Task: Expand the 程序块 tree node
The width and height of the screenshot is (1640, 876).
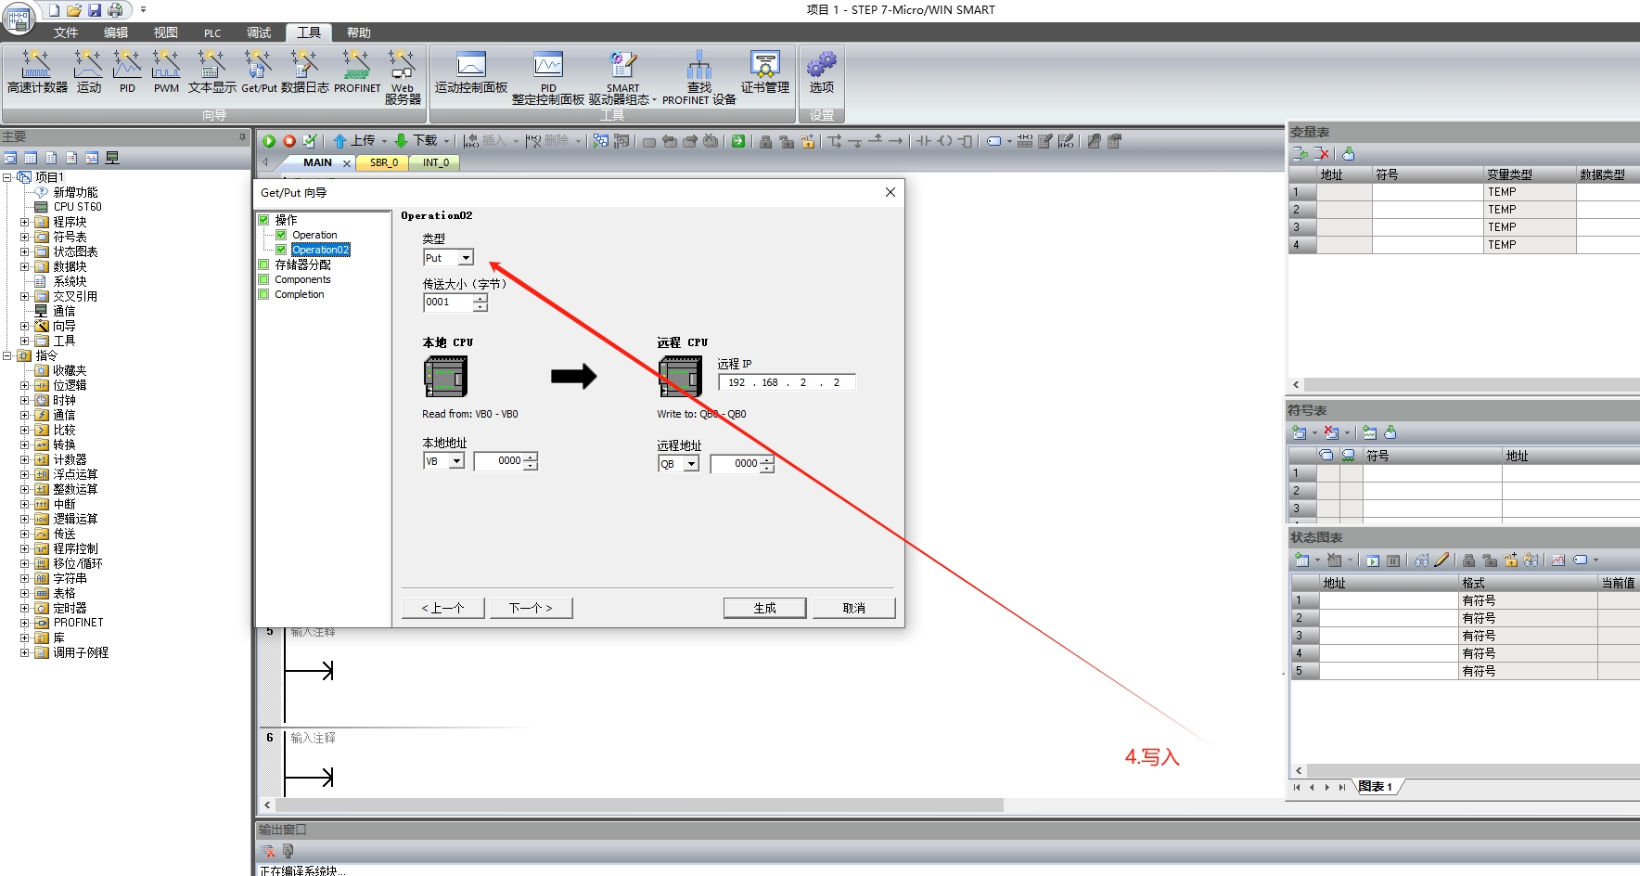Action: coord(25,222)
